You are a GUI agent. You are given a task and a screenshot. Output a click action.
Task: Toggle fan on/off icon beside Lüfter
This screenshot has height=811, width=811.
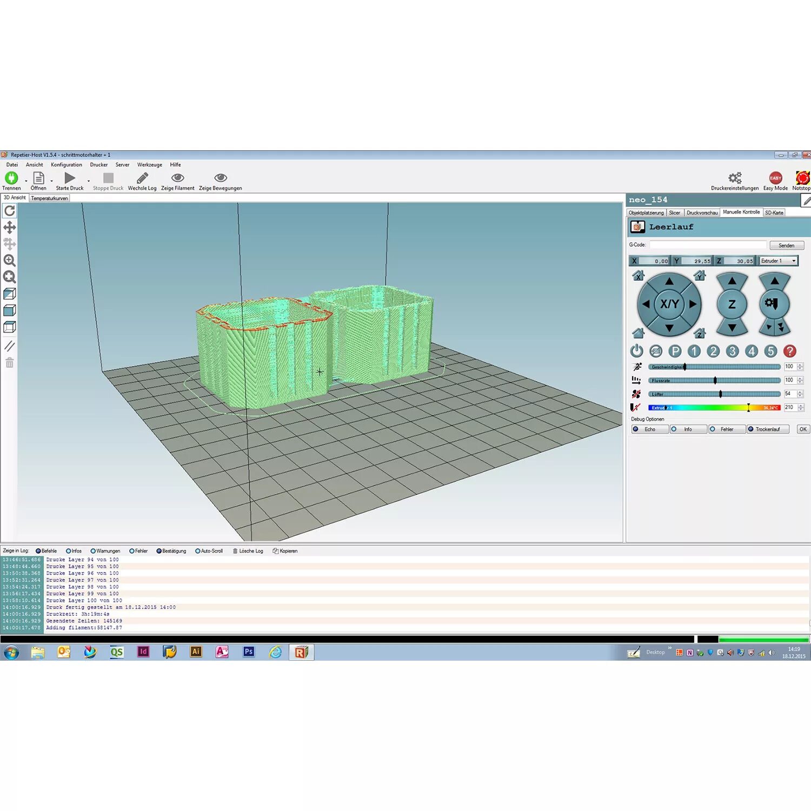point(636,394)
